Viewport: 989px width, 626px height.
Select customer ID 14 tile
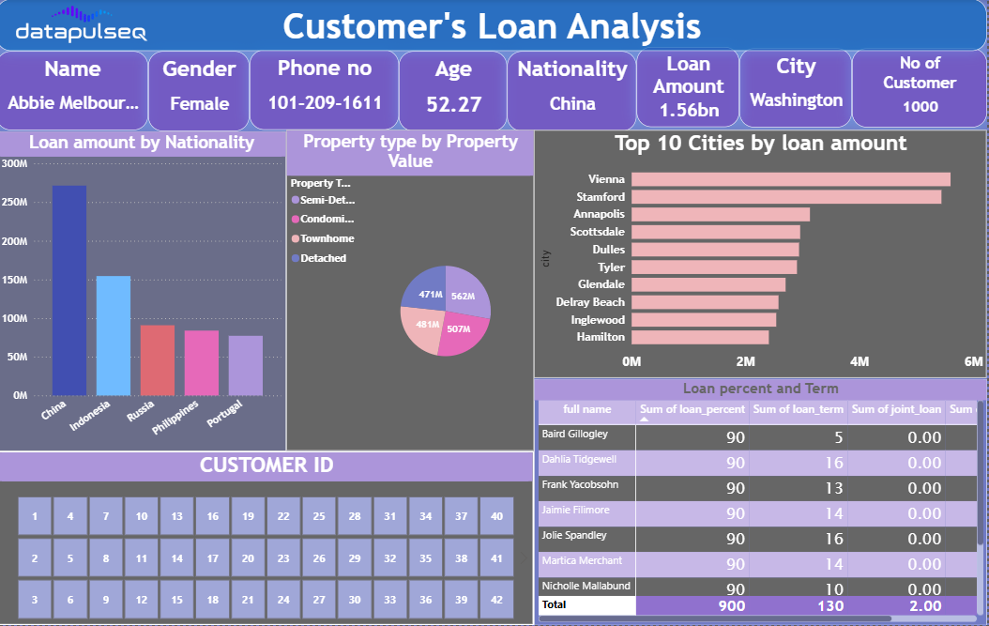click(x=177, y=557)
